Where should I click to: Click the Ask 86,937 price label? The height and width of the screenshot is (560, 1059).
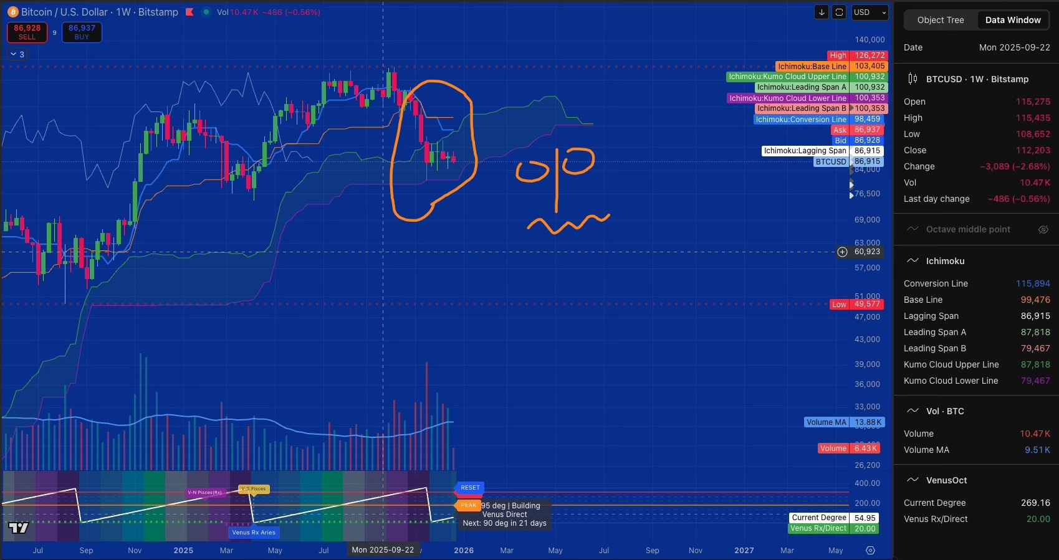pyautogui.click(x=857, y=130)
